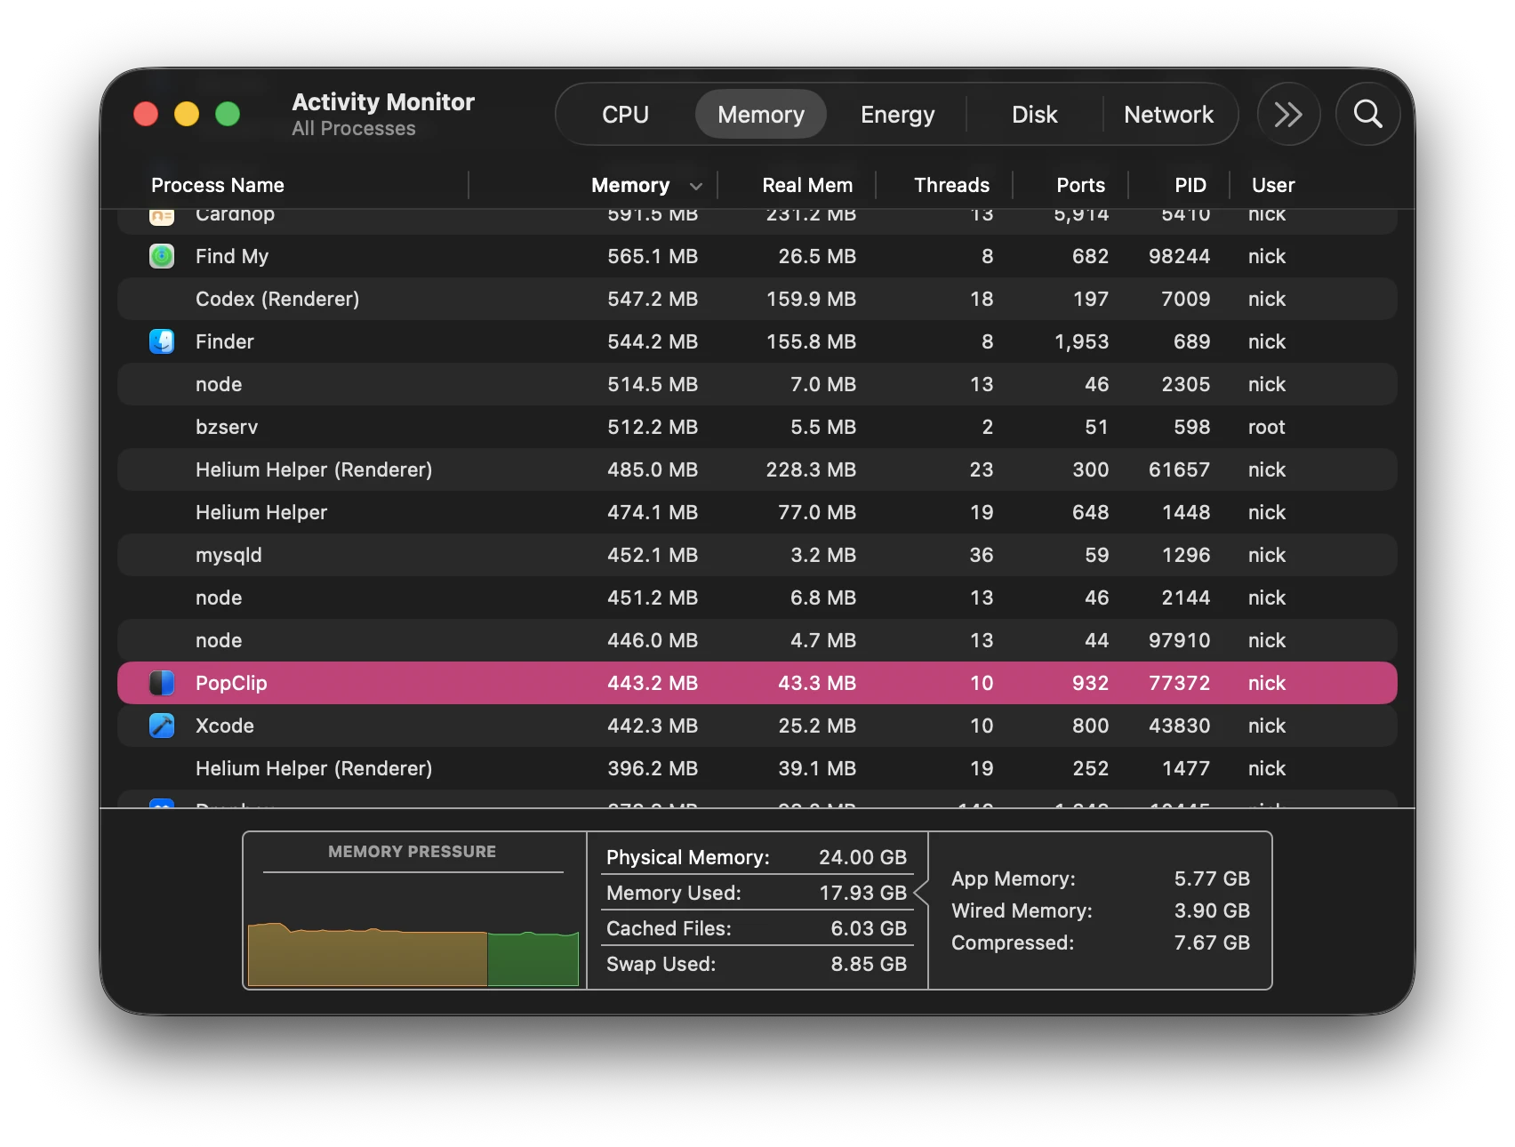Screen dimensions: 1515x1147
Task: Click the 565.1 MB memory value
Action: click(x=653, y=256)
